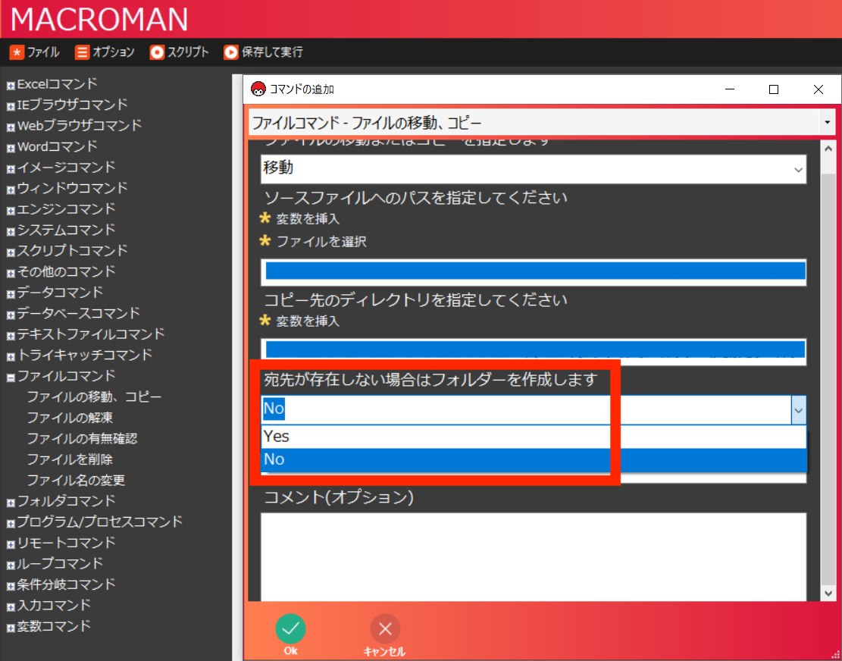Click the folder-creation dropdown arrow
Screen dimensions: 842x661
point(799,410)
